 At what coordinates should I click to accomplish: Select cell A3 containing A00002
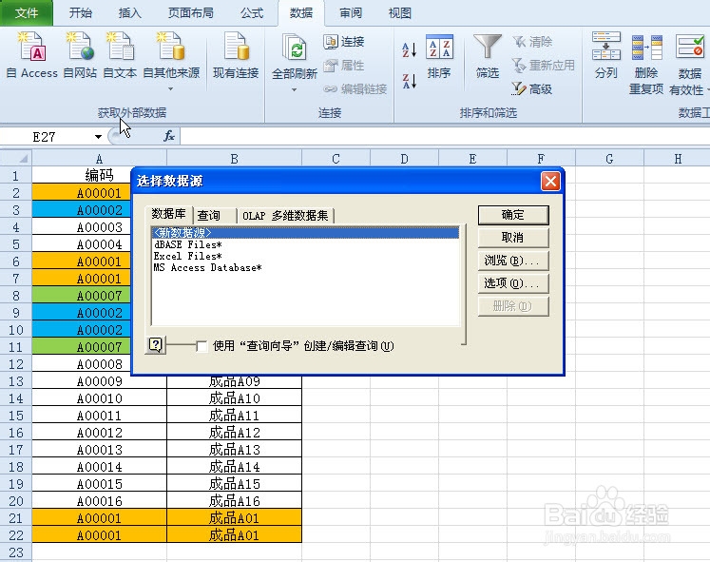coord(82,210)
